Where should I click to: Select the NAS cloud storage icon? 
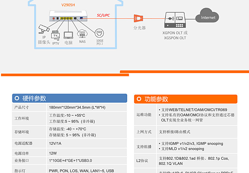82,34
